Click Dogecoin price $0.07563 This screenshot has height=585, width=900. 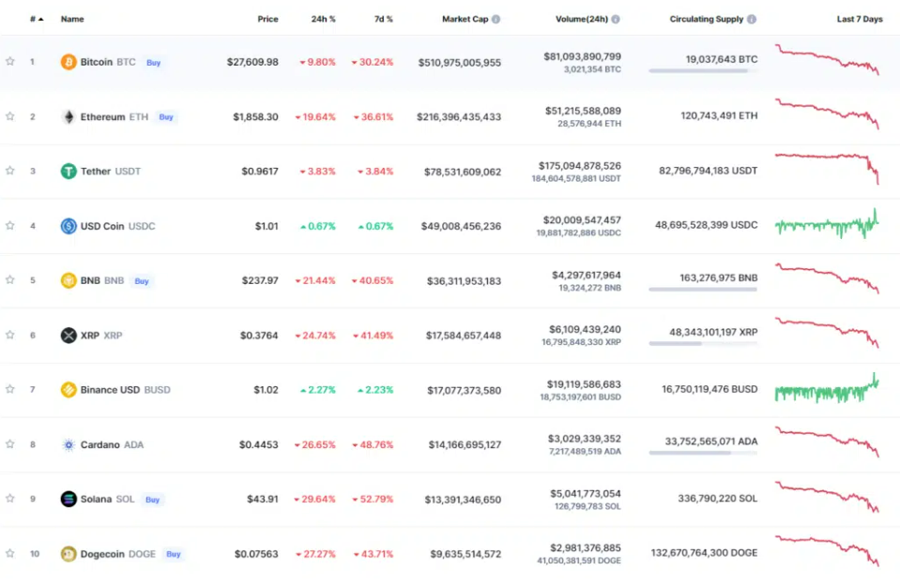tap(256, 554)
